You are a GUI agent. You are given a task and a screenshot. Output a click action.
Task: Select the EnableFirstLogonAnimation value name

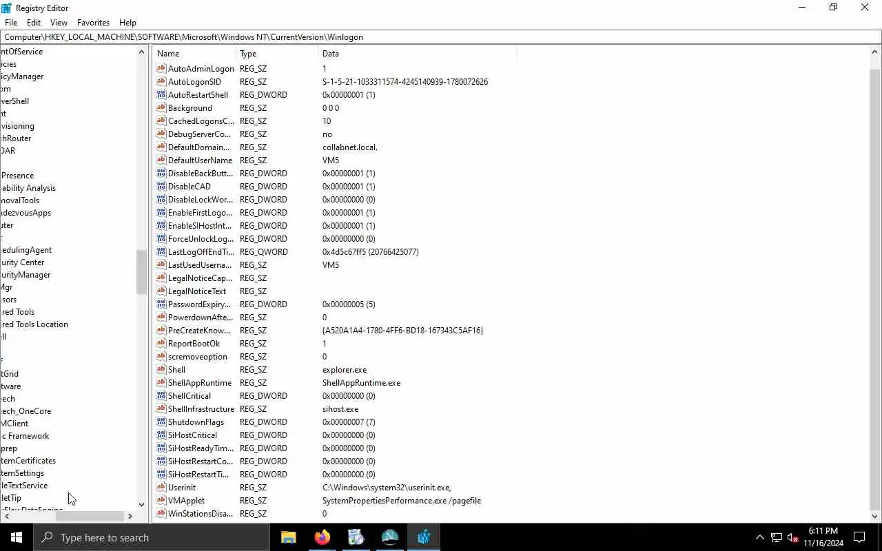[x=200, y=212]
